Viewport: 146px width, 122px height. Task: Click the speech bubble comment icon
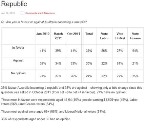[22, 13]
